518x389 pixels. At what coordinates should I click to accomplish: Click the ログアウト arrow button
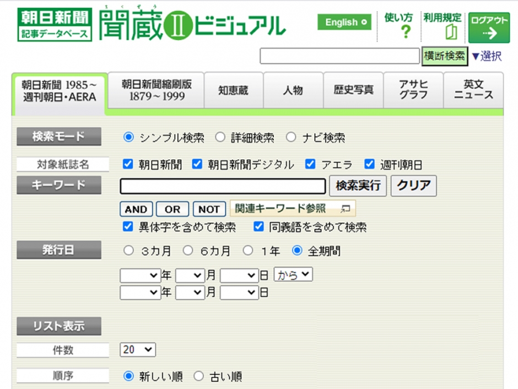click(489, 28)
